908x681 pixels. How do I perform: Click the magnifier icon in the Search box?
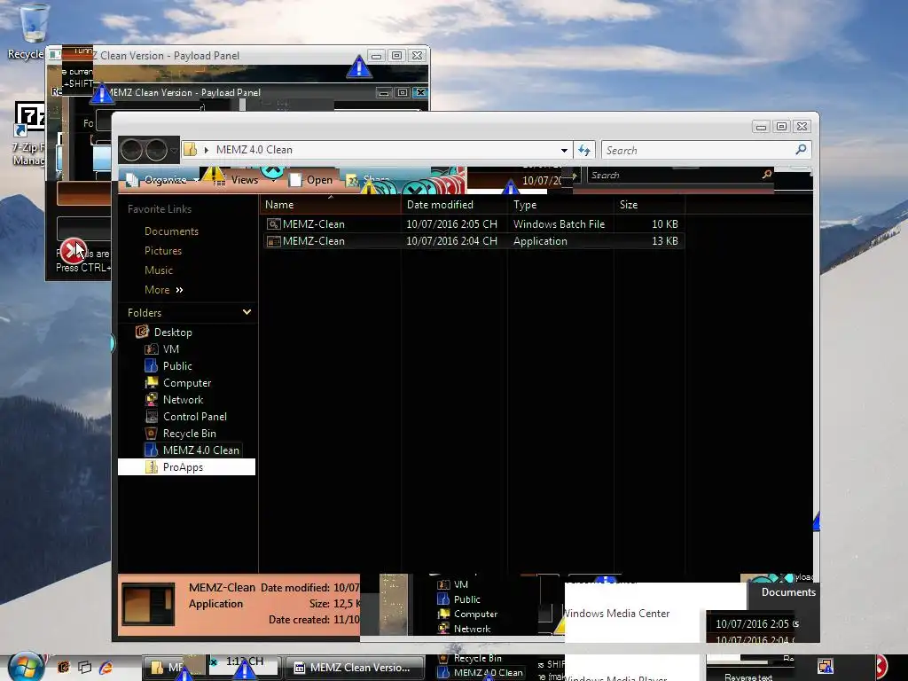pyautogui.click(x=801, y=149)
